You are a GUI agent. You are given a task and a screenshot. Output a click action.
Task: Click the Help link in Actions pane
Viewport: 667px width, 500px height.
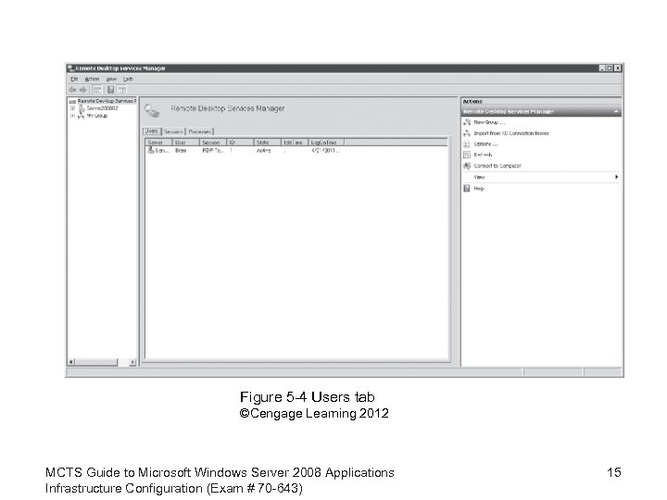point(479,188)
